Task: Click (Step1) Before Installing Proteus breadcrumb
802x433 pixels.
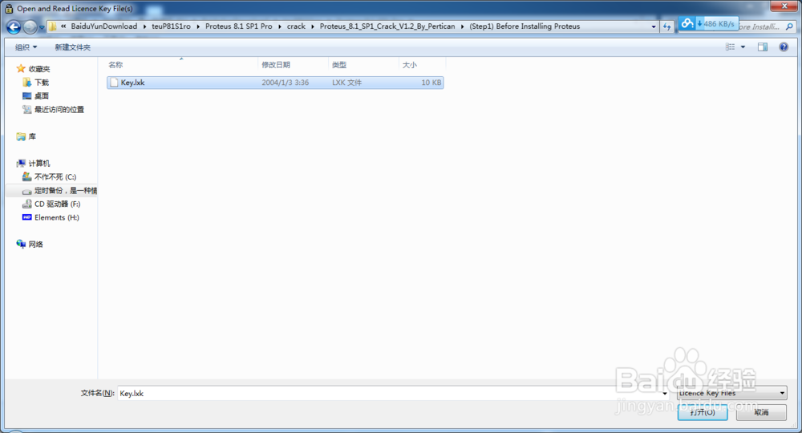Action: click(525, 26)
